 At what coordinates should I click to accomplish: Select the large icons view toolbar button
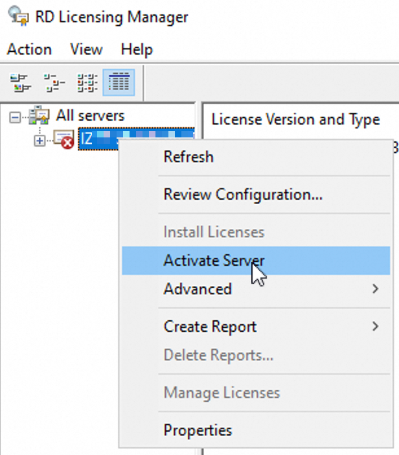(x=21, y=82)
